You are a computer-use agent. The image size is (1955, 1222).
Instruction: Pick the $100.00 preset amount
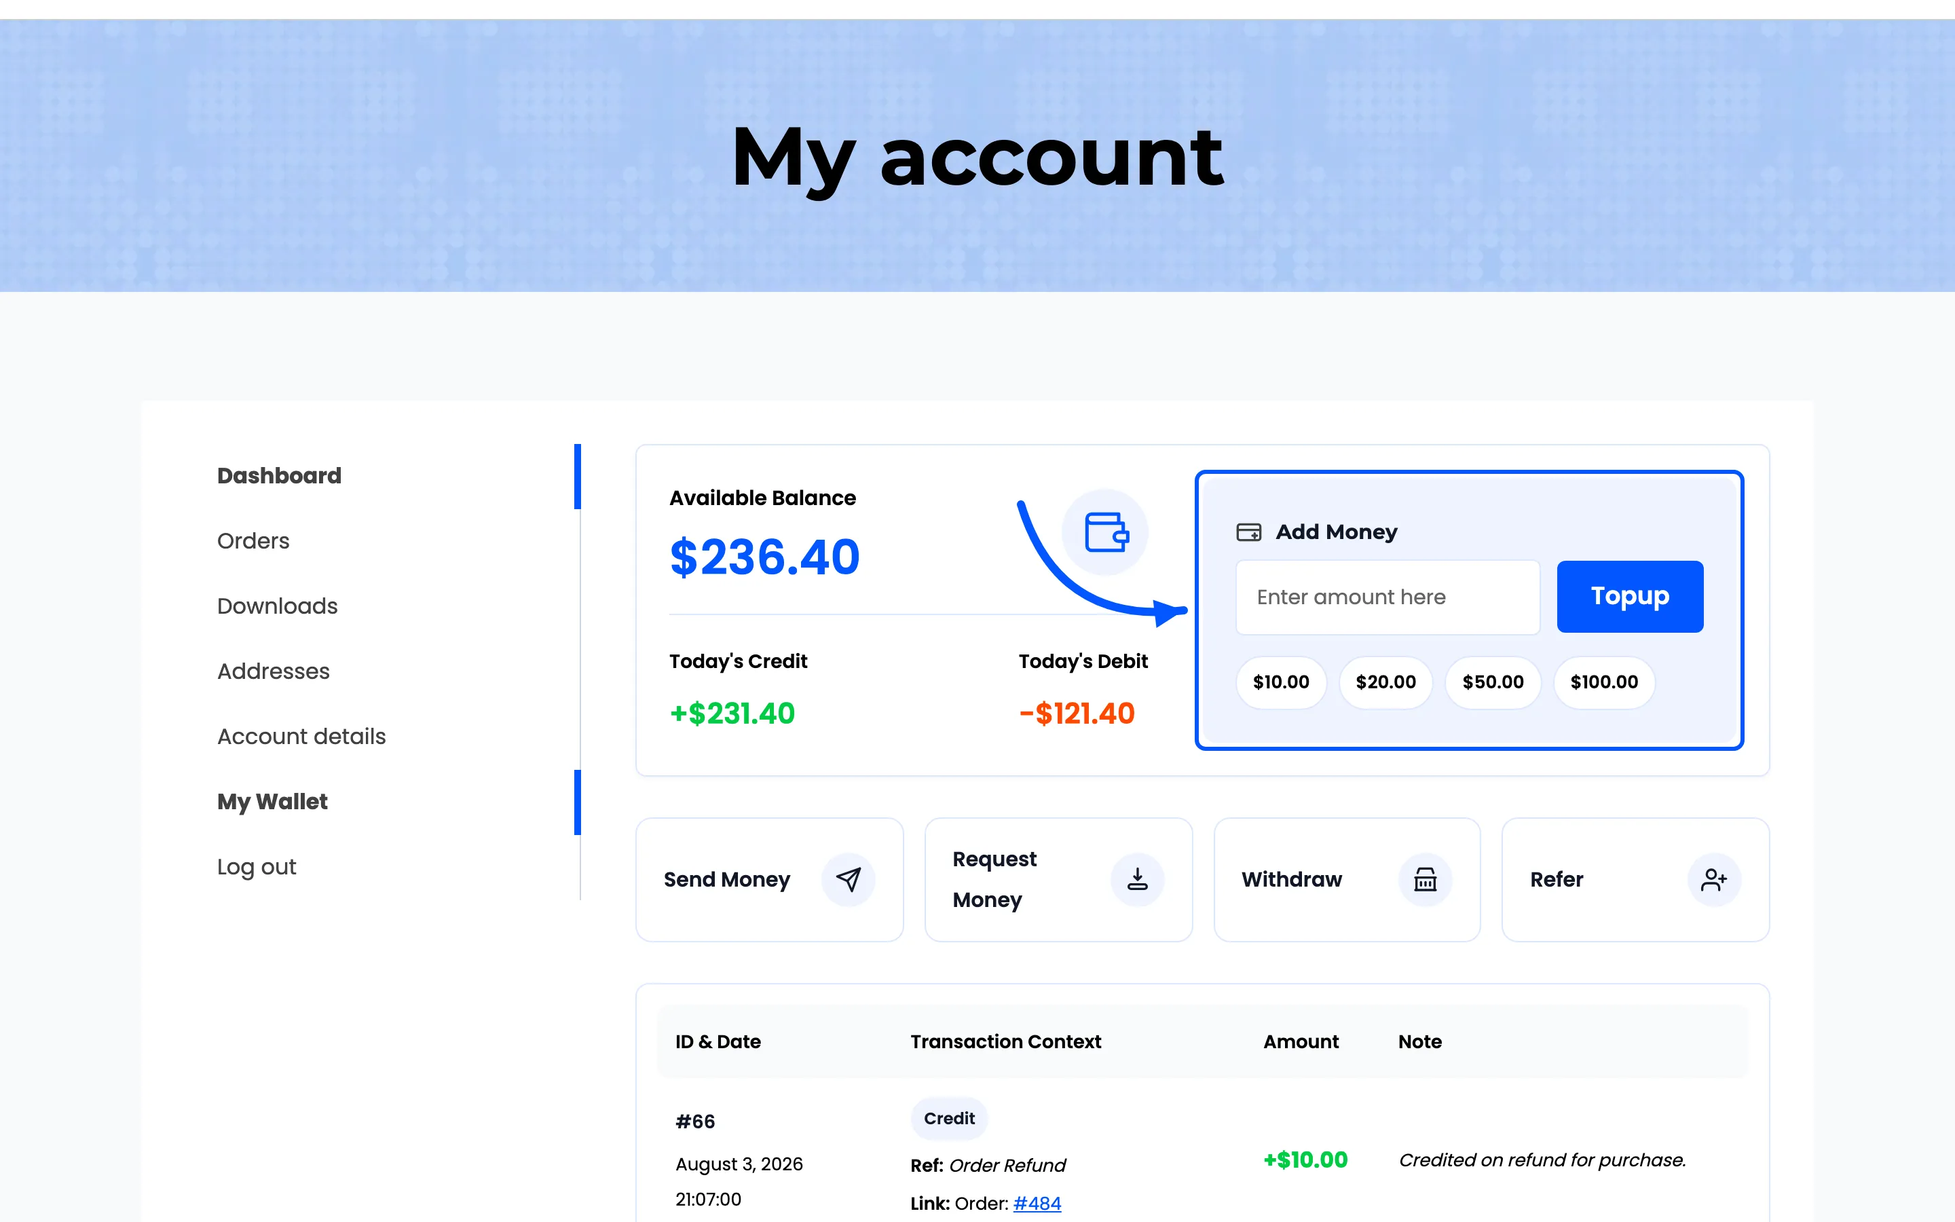pyautogui.click(x=1603, y=682)
